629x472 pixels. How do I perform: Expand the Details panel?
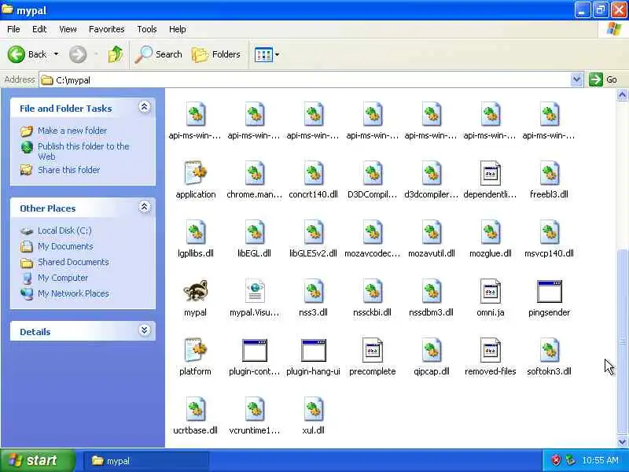point(145,330)
